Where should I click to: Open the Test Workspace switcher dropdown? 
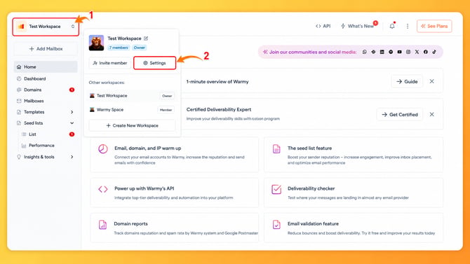[46, 27]
